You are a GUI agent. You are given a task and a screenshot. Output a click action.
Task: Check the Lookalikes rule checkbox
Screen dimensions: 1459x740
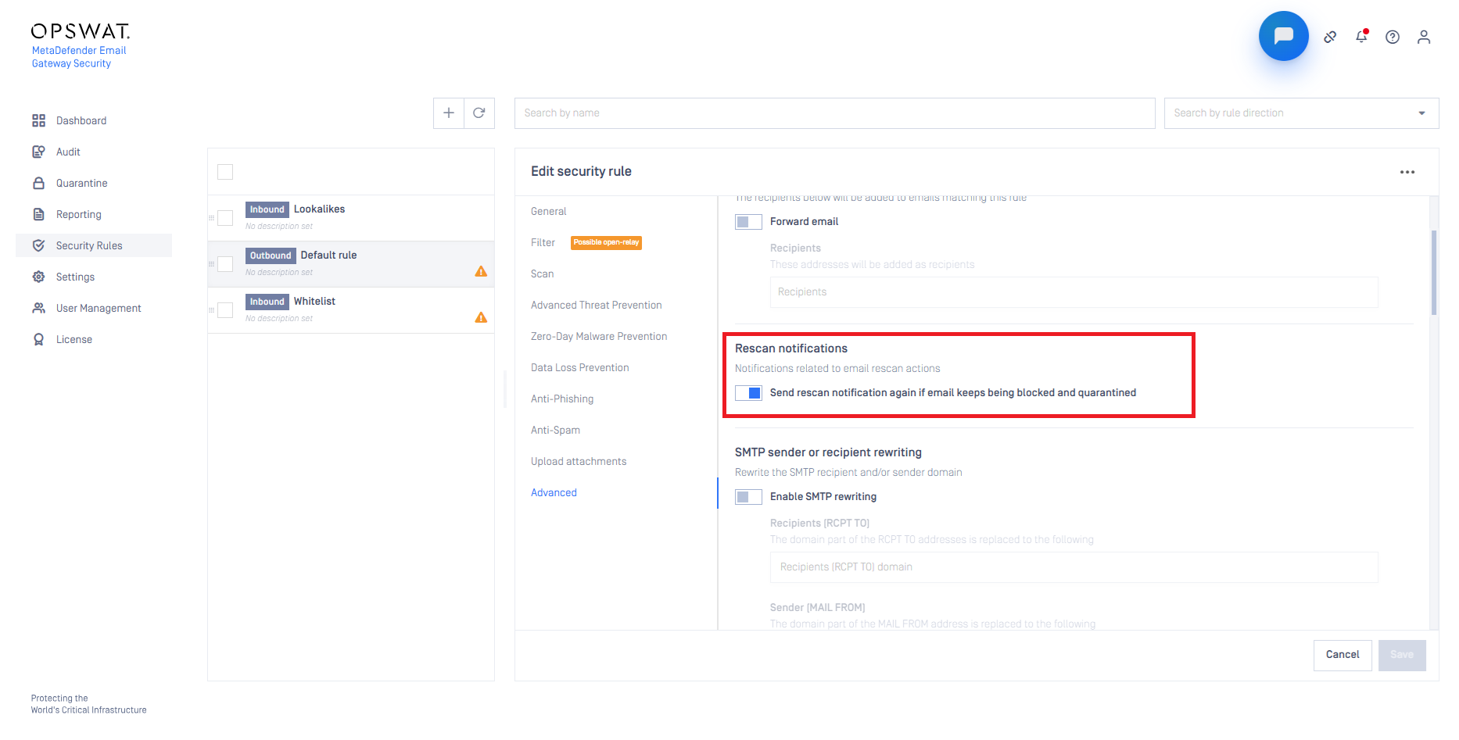coord(225,218)
